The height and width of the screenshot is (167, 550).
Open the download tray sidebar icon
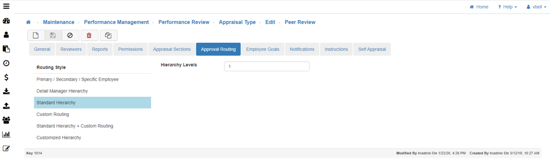click(6, 91)
